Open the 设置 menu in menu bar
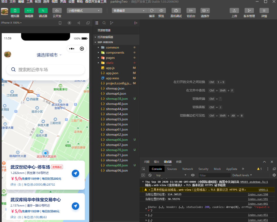277x222 pixels. click(x=71, y=2)
